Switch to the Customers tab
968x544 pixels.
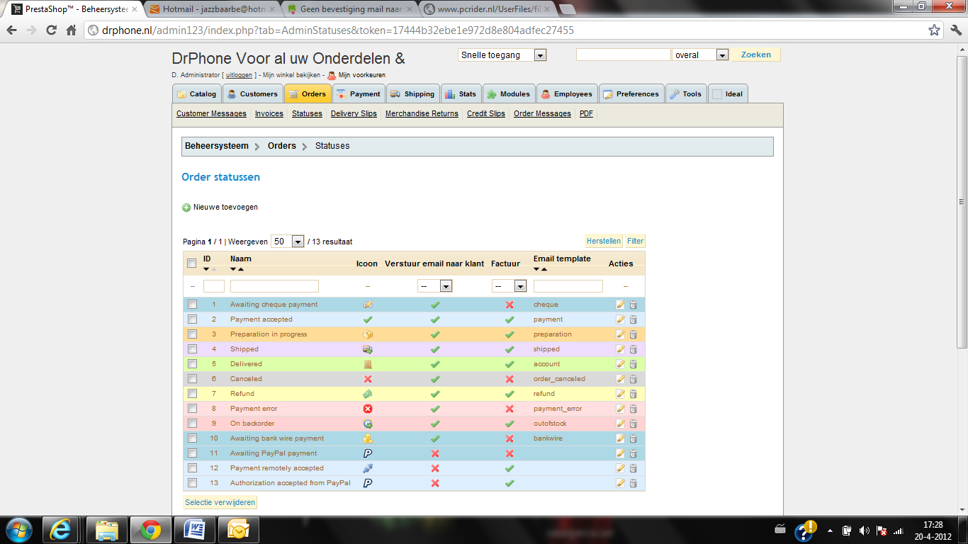[253, 94]
